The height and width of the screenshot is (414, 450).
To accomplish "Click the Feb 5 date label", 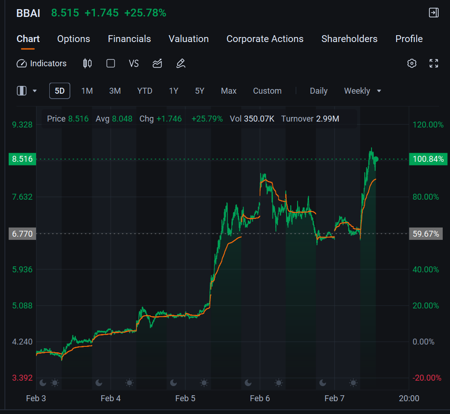I will [x=185, y=398].
